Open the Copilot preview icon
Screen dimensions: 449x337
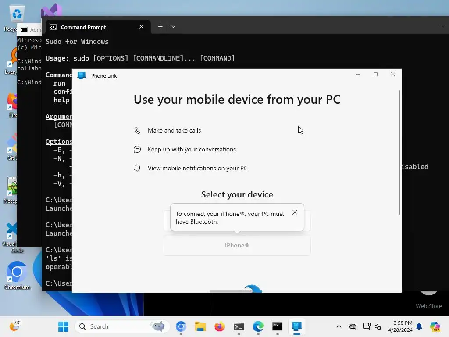[435, 326]
